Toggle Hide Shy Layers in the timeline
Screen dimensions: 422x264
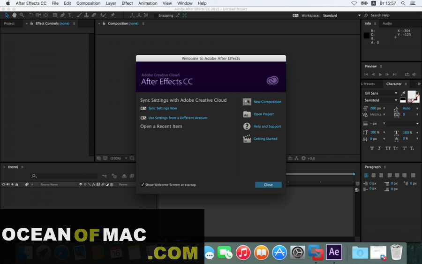124,176
